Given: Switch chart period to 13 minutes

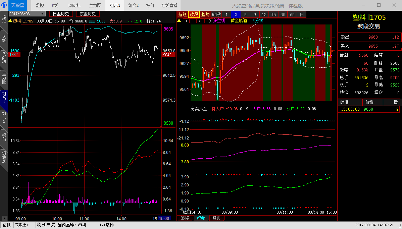Looking at the screenshot, I should tap(264, 15).
